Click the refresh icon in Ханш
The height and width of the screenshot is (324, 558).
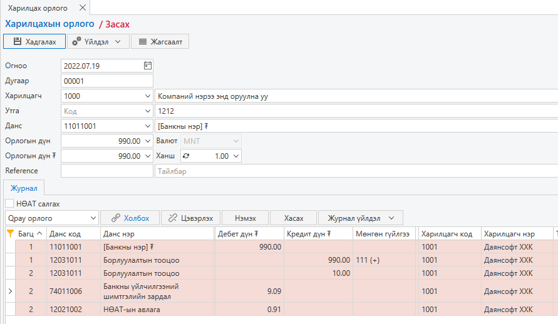186,156
